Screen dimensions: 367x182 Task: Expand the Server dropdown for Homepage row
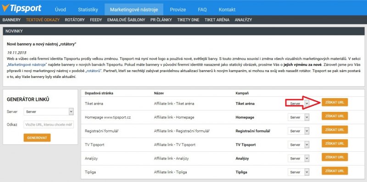[299, 117]
